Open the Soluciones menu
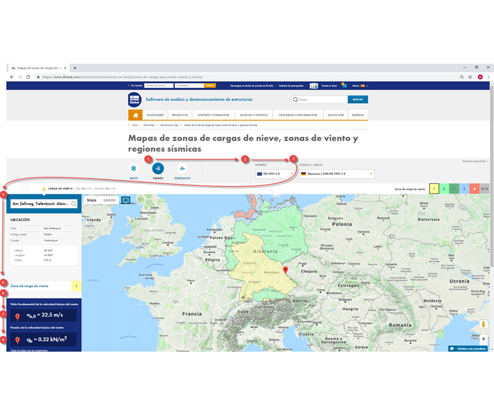 point(155,115)
